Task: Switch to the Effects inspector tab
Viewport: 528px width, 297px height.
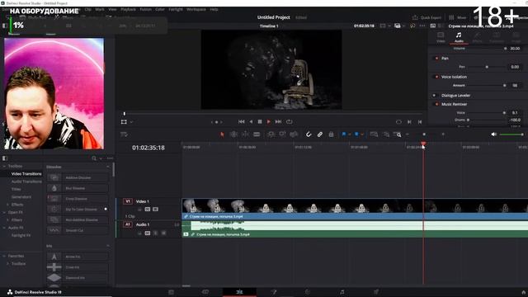Action: click(477, 37)
